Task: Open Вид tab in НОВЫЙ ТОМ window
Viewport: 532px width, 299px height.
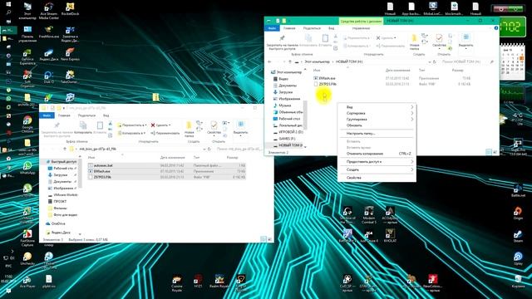Action: pos(331,28)
